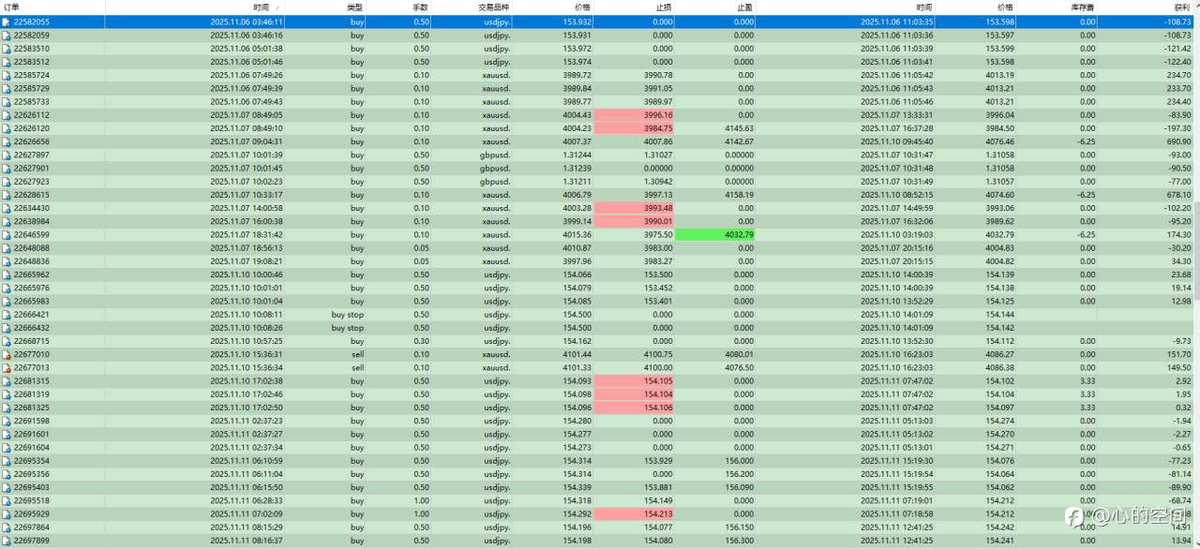The image size is (1200, 549).
Task: Select take-profit value 4158.19
Action: coord(739,195)
